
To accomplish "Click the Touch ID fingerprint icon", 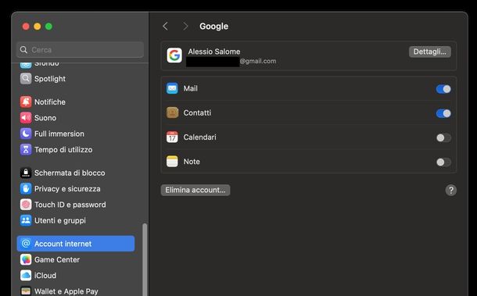I will pyautogui.click(x=26, y=205).
